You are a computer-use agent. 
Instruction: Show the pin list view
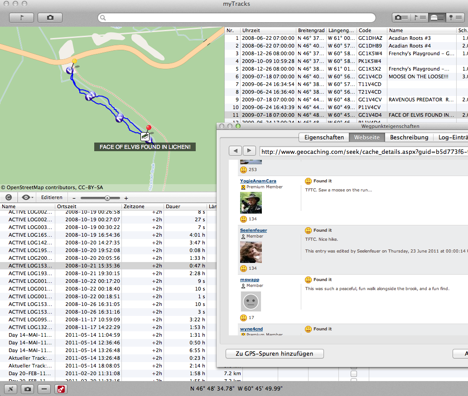point(455,18)
